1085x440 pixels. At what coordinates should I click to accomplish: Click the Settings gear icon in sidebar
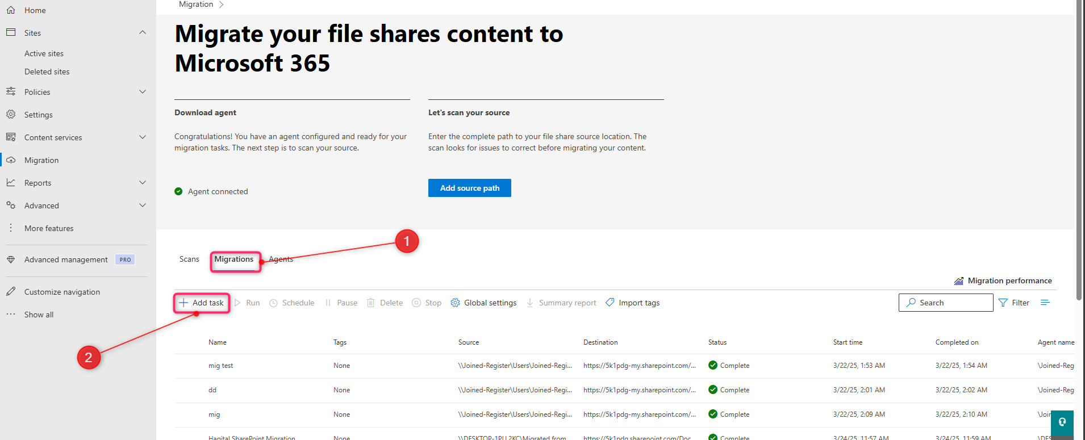coord(11,114)
